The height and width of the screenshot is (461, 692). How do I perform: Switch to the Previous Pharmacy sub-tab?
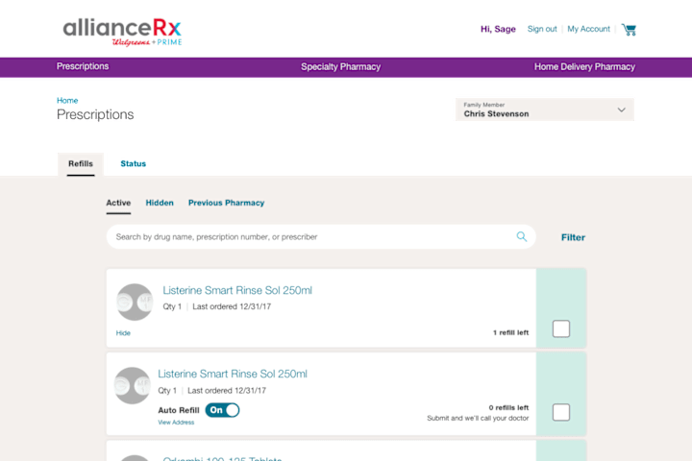point(227,203)
